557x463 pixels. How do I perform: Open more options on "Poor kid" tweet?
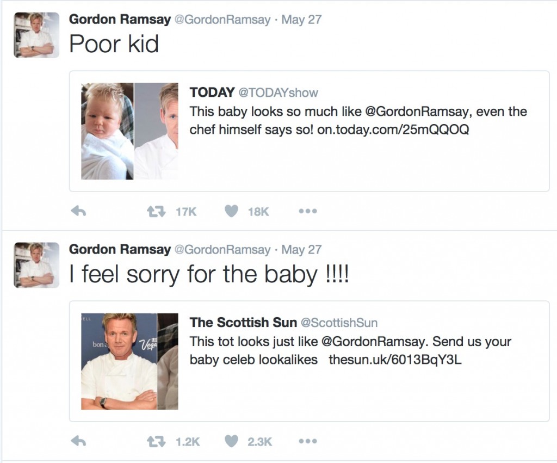tap(308, 212)
